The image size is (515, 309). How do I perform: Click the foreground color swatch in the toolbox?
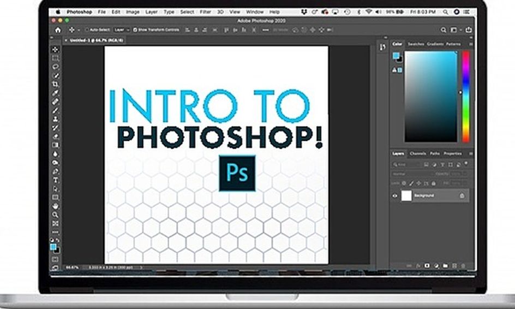53,247
